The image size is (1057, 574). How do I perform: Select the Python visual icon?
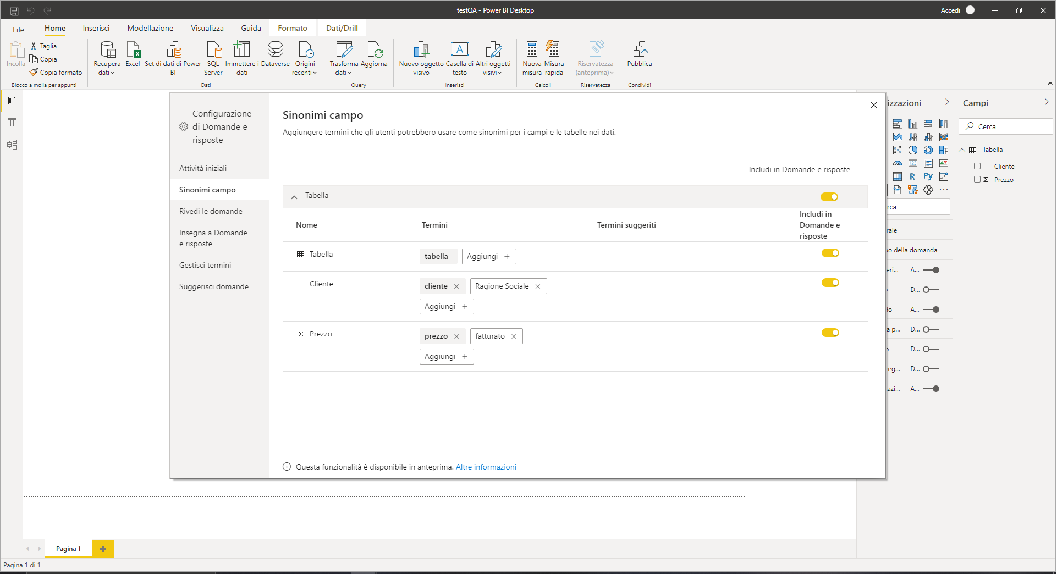[928, 176]
